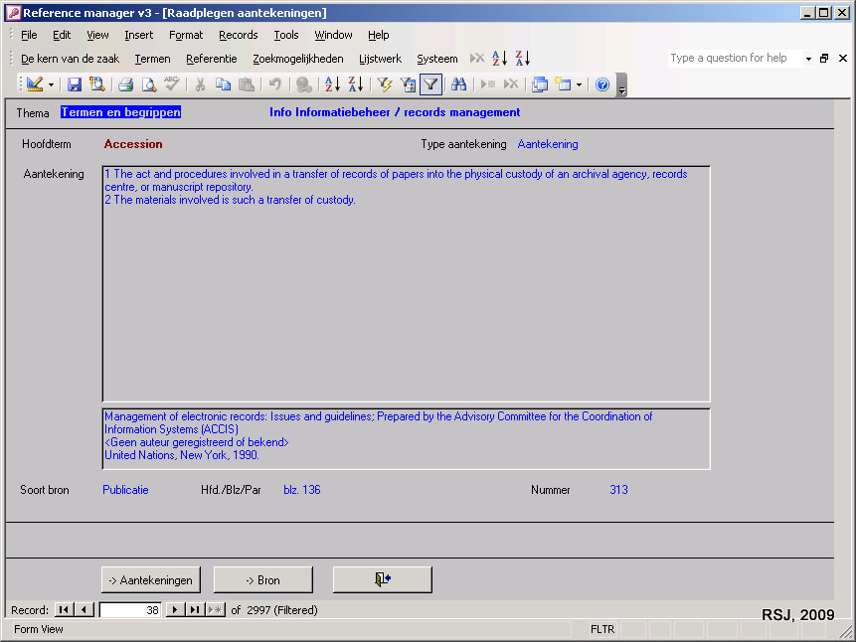Jump to the first record button
The width and height of the screenshot is (856, 642).
coord(63,610)
